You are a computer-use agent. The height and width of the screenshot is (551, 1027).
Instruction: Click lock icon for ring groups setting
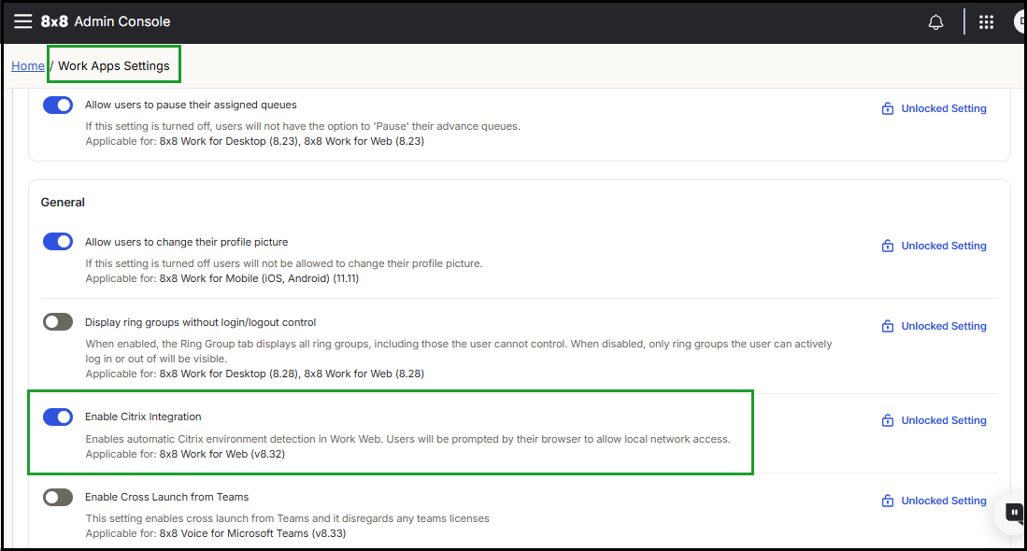pos(887,327)
